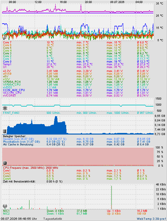Select the FRNT_FAN3 fan label
The image size is (167, 221).
point(11,113)
